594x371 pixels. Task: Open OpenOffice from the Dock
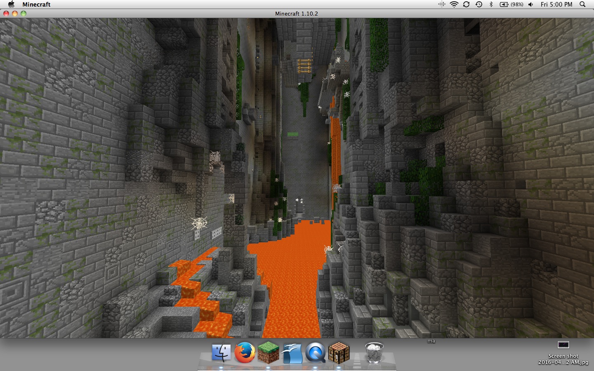[x=292, y=353]
